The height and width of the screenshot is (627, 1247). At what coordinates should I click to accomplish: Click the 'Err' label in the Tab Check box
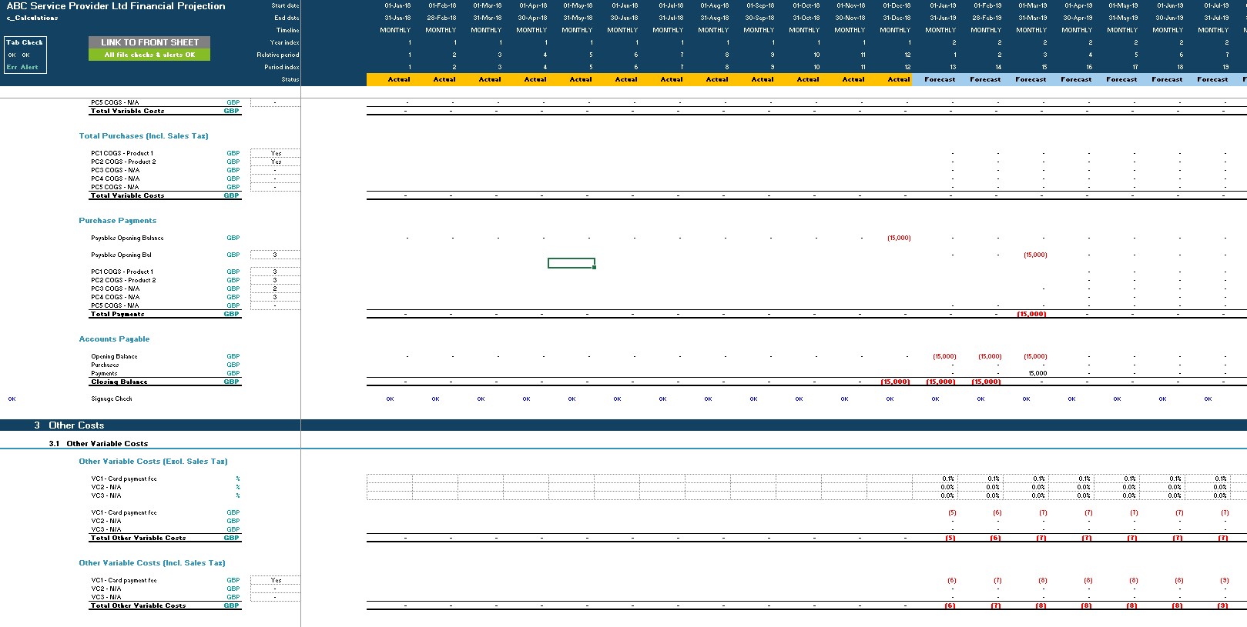[12, 67]
